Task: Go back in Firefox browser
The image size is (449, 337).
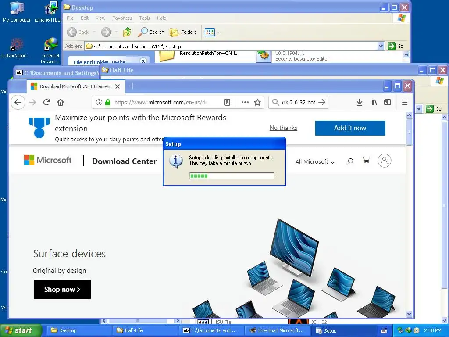Action: pyautogui.click(x=18, y=102)
